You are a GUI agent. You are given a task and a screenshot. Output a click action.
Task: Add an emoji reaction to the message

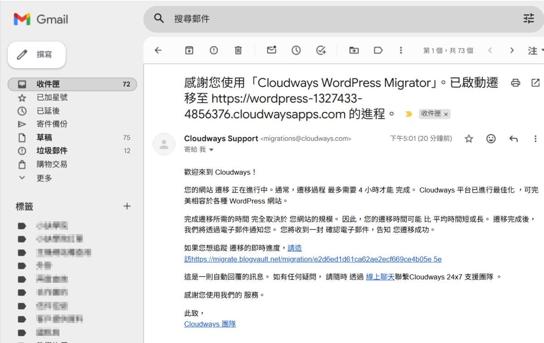pyautogui.click(x=491, y=139)
